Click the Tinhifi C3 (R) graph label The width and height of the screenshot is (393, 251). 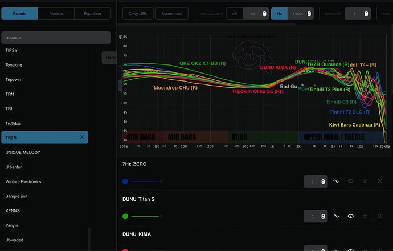[341, 102]
